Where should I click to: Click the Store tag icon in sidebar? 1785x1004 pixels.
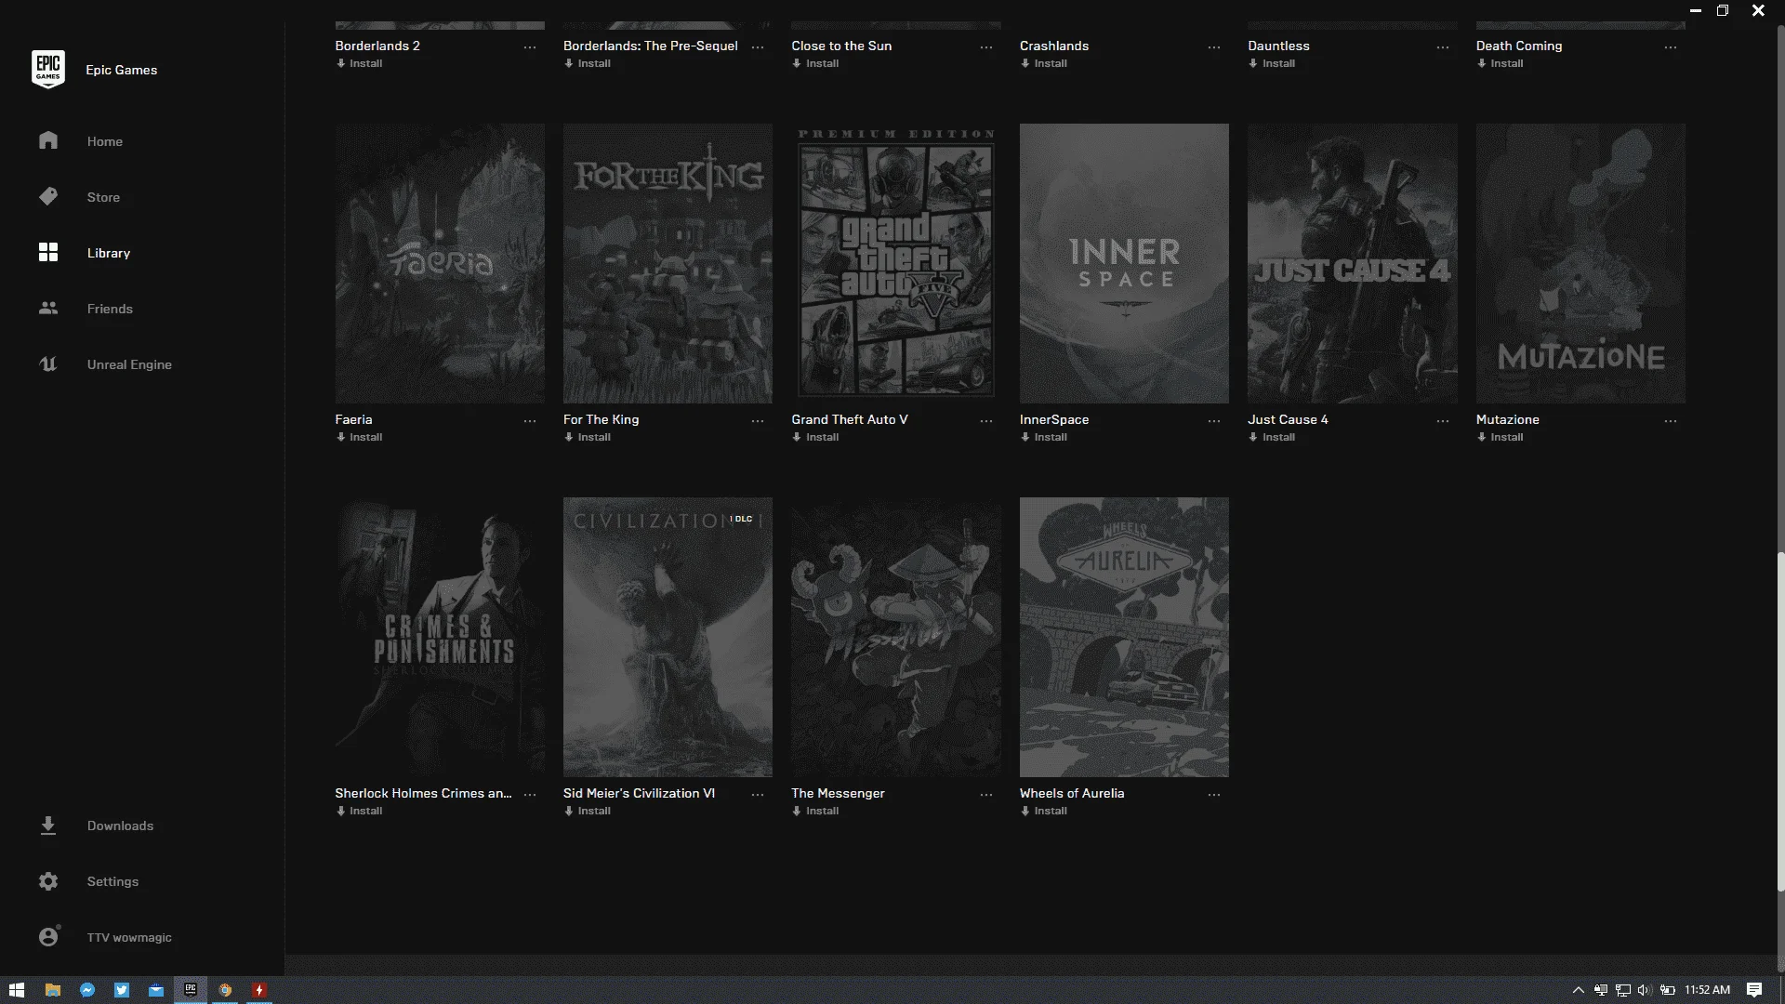click(x=48, y=196)
